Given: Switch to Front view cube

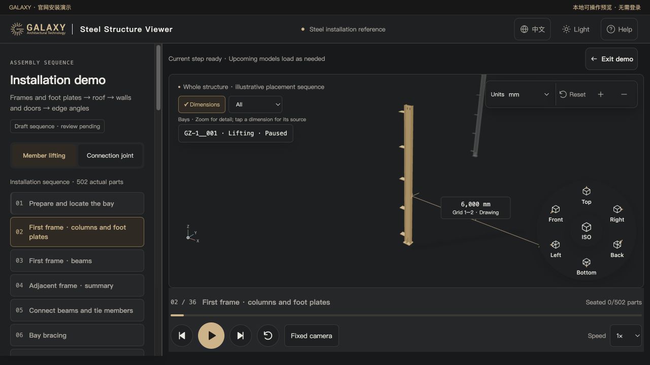Looking at the screenshot, I should (556, 213).
